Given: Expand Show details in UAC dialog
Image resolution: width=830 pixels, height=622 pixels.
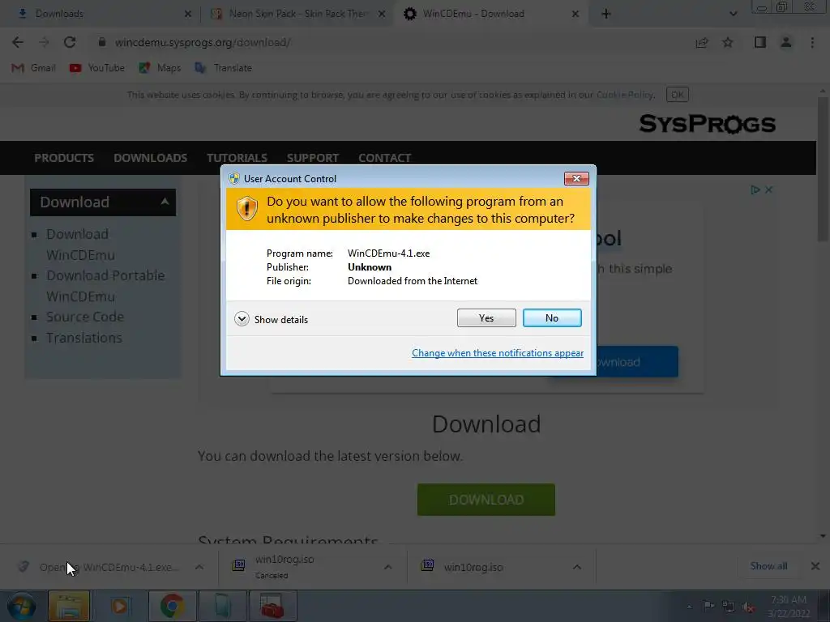Looking at the screenshot, I should point(271,319).
